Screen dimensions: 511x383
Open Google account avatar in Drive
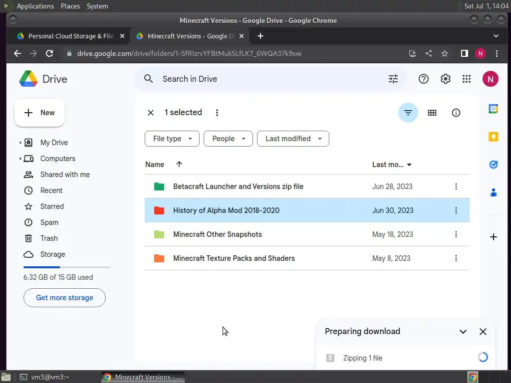tap(490, 79)
